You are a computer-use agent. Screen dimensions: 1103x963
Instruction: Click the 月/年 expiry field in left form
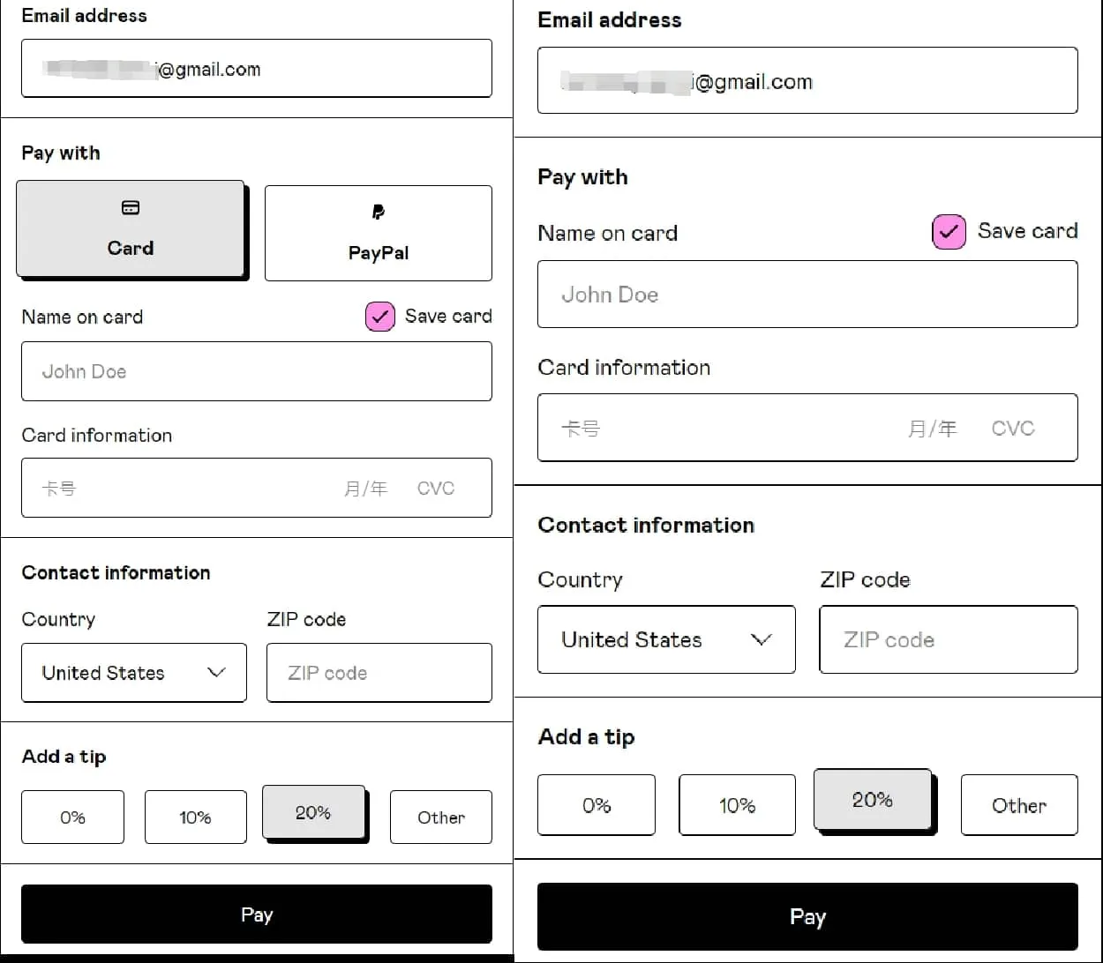coord(365,489)
